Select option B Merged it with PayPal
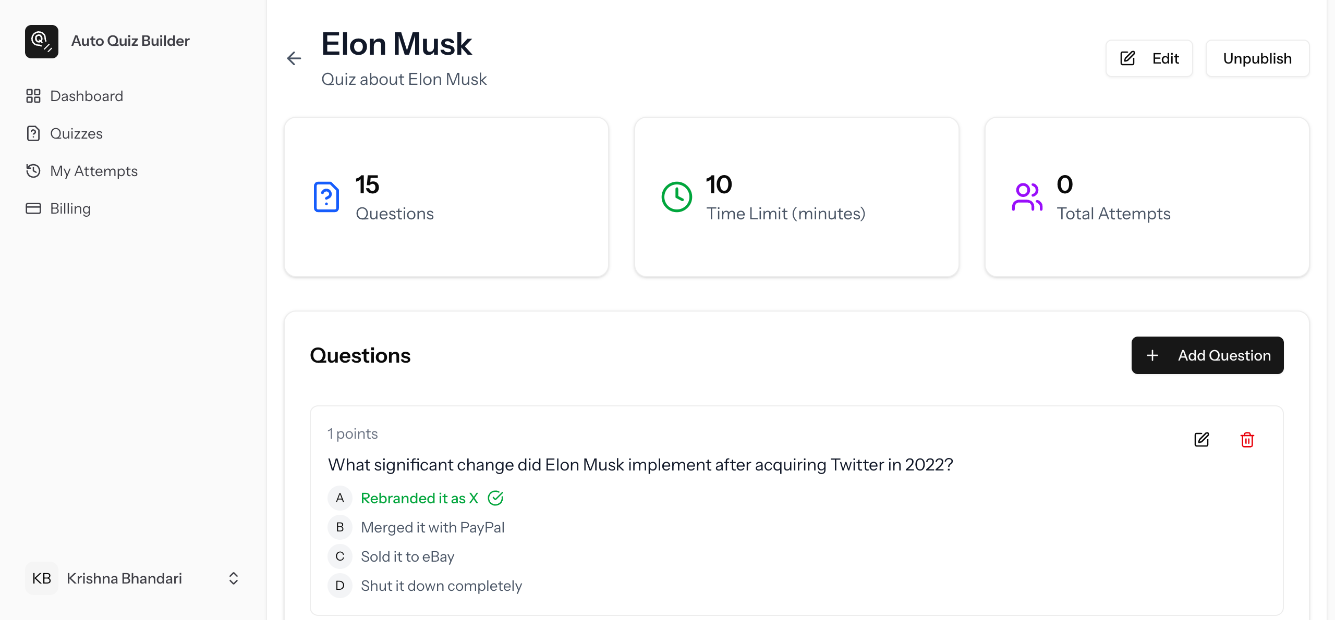1335x620 pixels. click(x=432, y=528)
